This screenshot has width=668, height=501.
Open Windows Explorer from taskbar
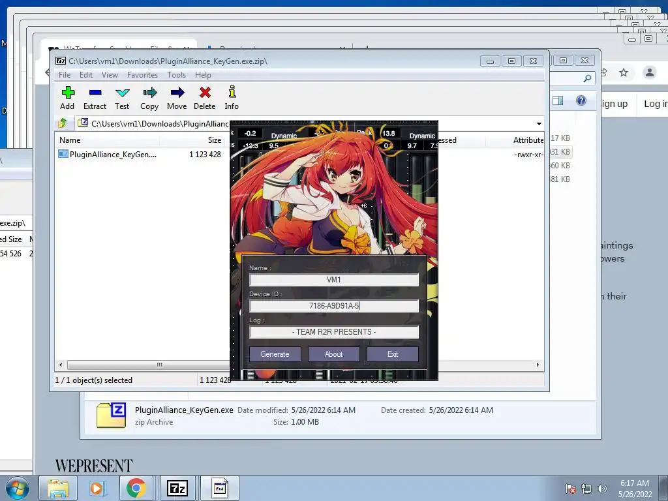click(x=58, y=488)
